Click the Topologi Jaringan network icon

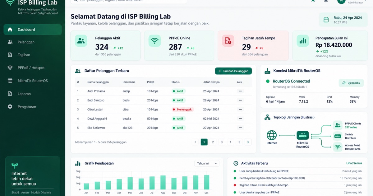tap(267, 117)
